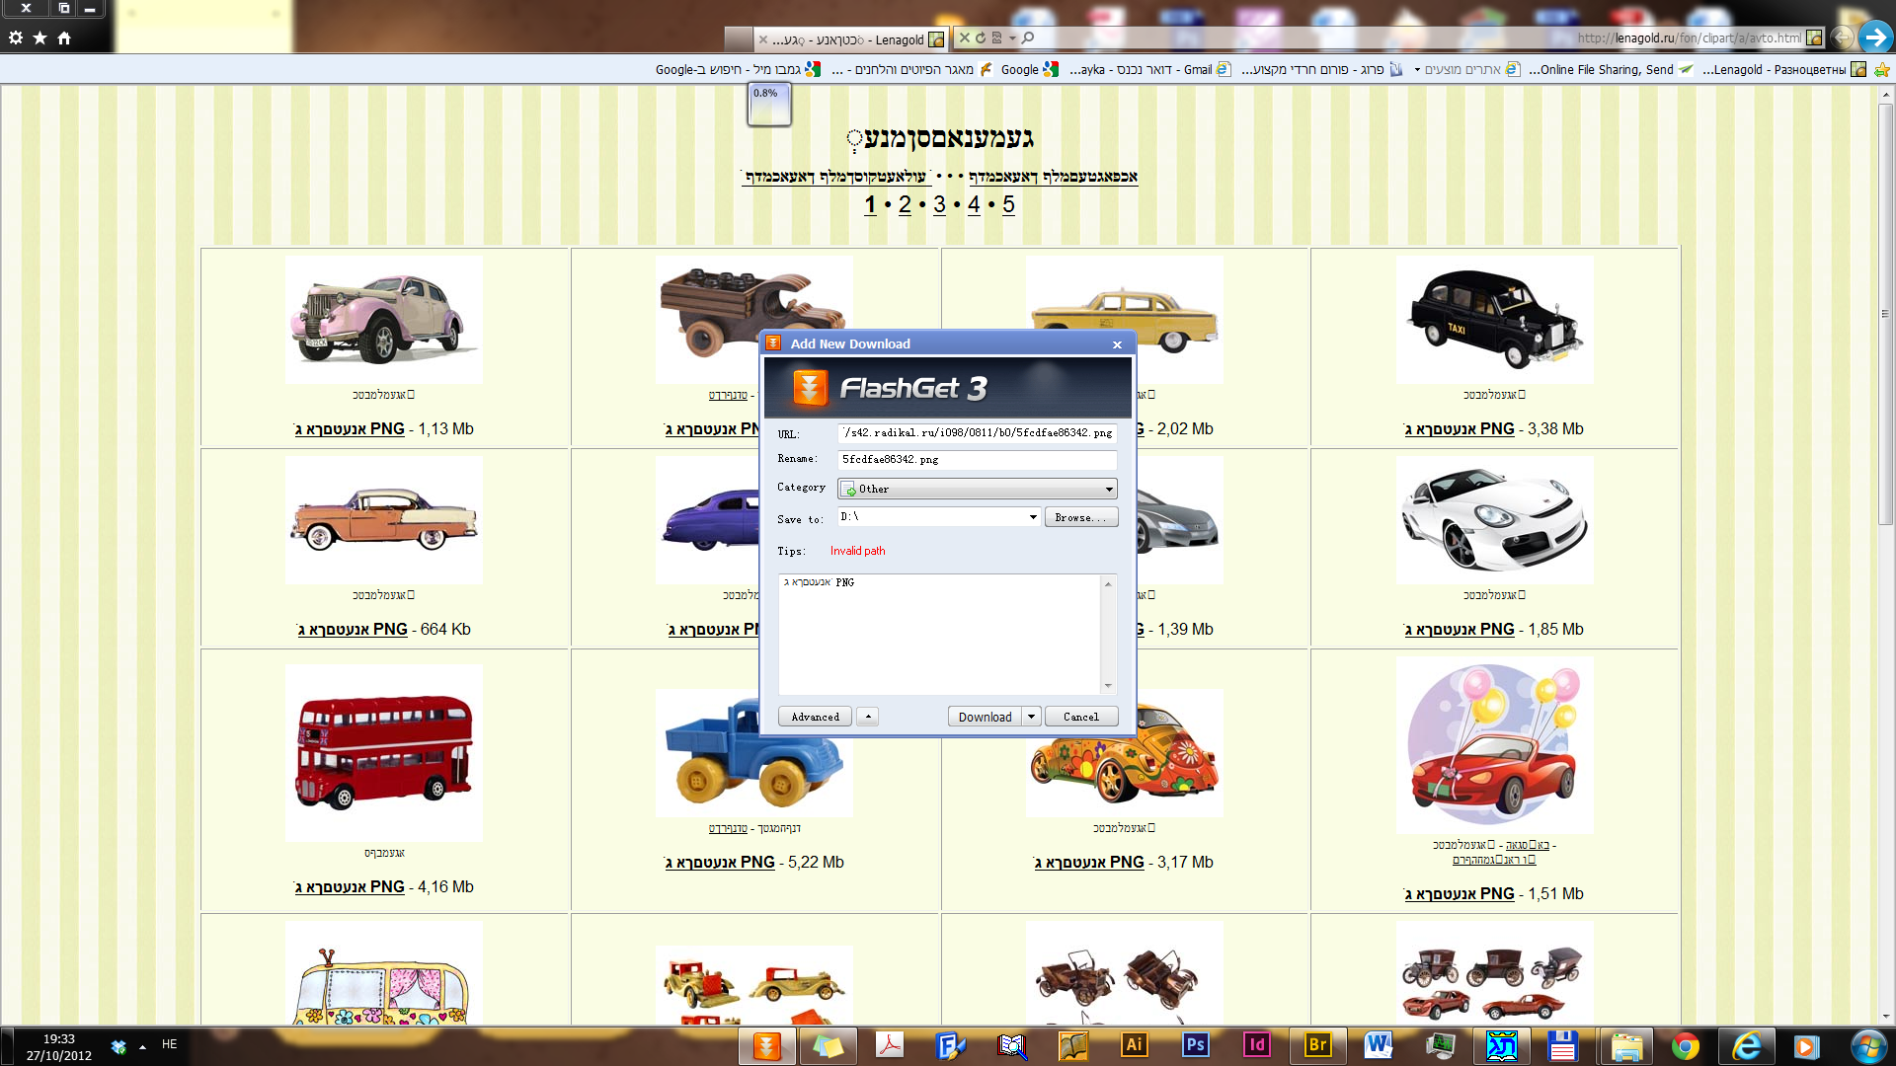Launch Adobe Illustrator from the taskbar
The width and height of the screenshot is (1896, 1066).
1134,1045
